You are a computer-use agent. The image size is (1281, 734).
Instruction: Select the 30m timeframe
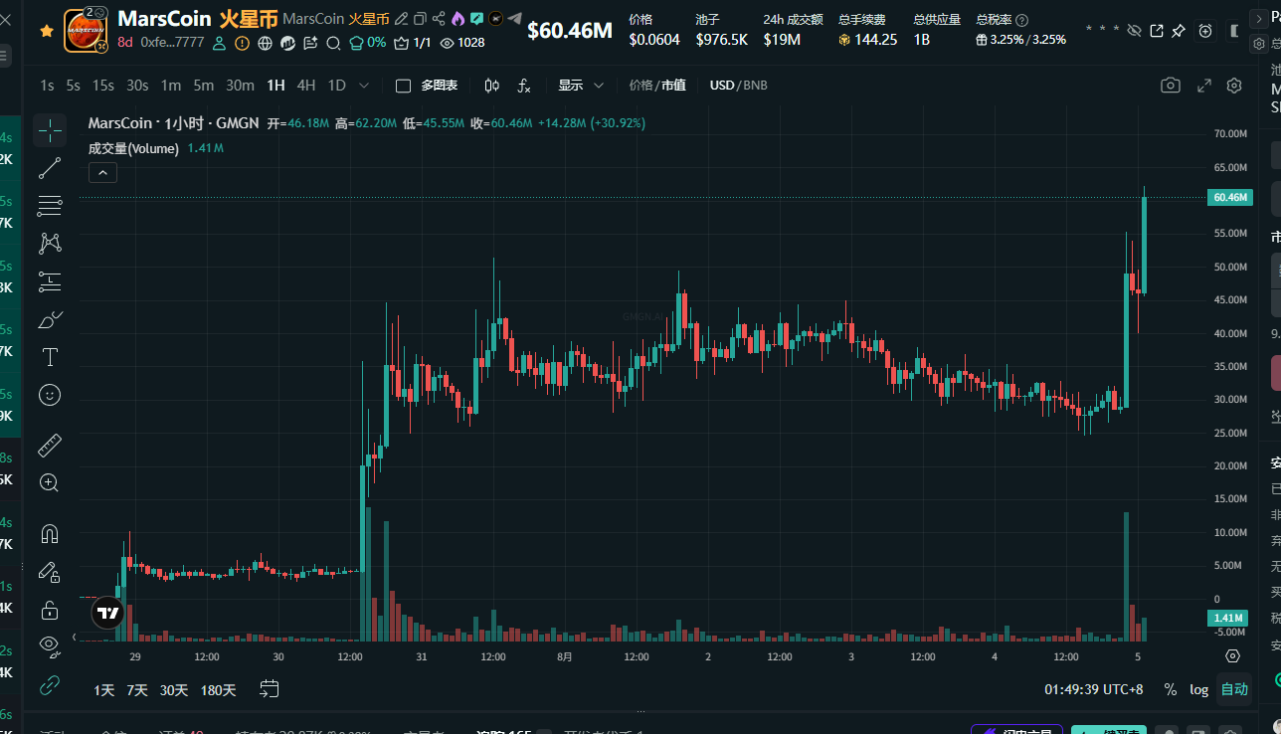pyautogui.click(x=240, y=86)
